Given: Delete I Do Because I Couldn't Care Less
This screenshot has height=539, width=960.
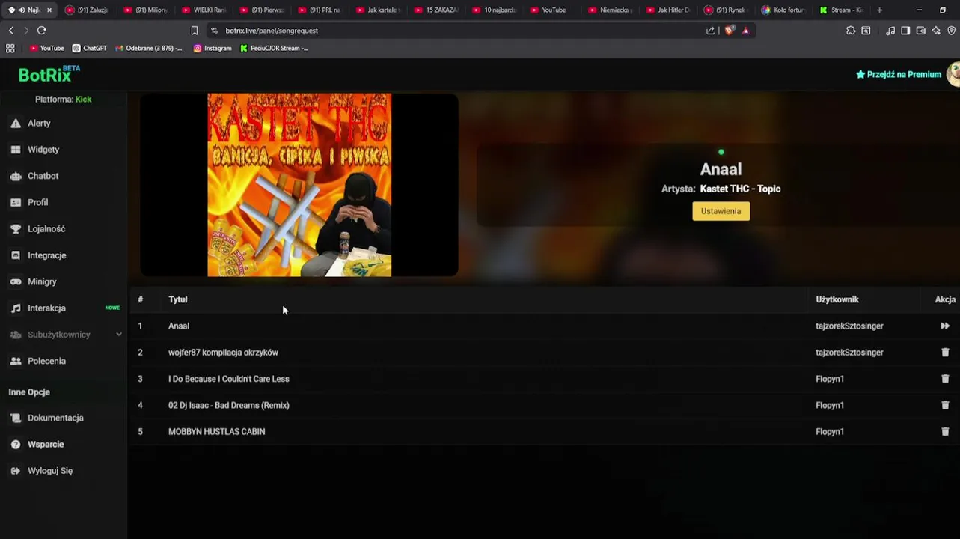Looking at the screenshot, I should coord(945,379).
